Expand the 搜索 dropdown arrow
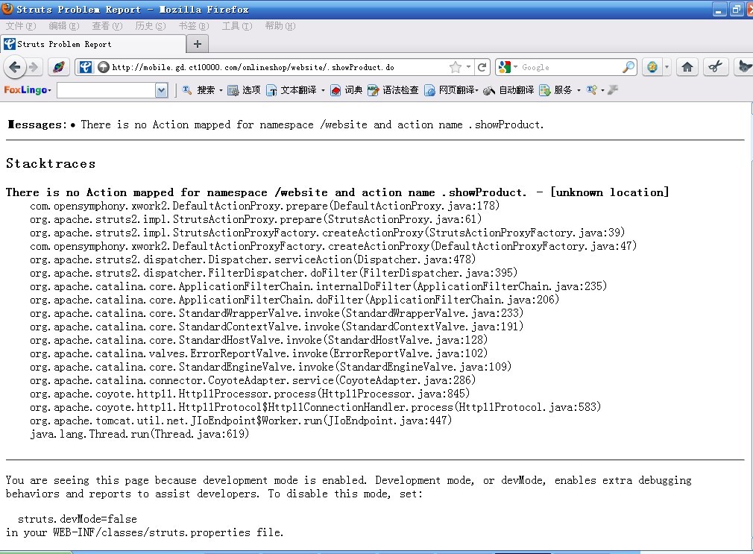 tap(221, 90)
